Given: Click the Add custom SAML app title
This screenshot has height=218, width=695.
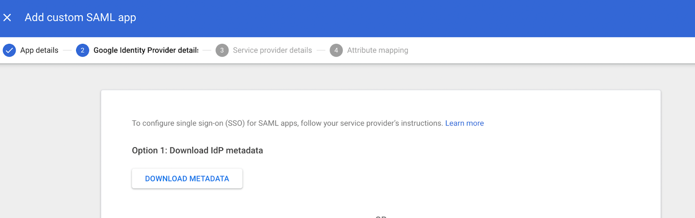Looking at the screenshot, I should (80, 18).
